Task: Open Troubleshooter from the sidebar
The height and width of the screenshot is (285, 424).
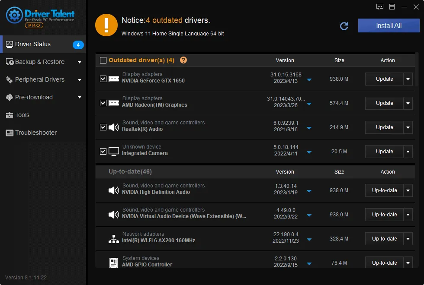Action: coord(36,133)
